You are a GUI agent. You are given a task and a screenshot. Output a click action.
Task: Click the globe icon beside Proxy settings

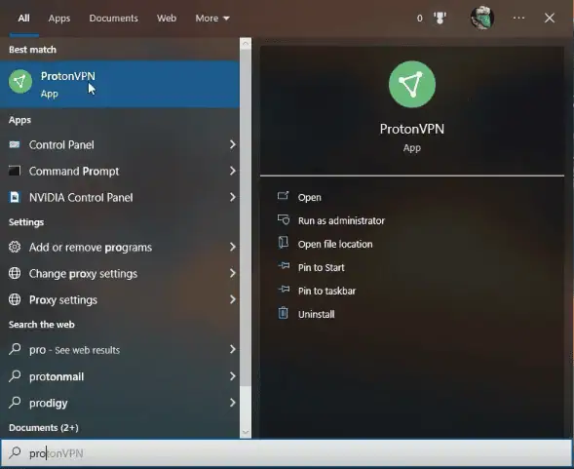pos(15,299)
